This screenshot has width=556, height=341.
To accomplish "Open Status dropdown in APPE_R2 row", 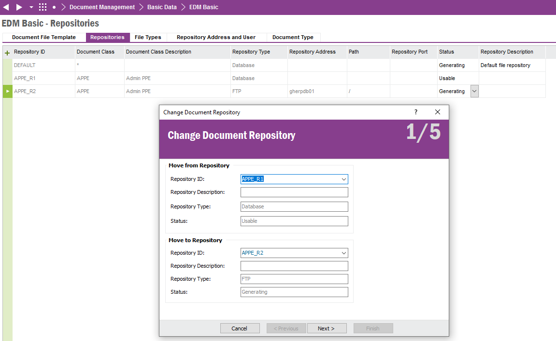I will coord(474,91).
